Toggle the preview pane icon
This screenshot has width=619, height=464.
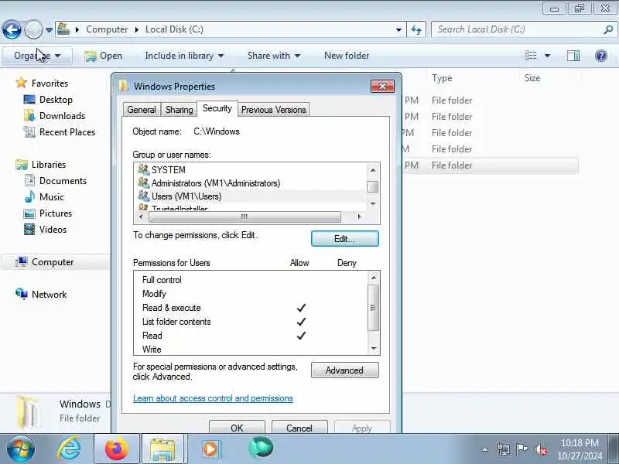point(573,56)
